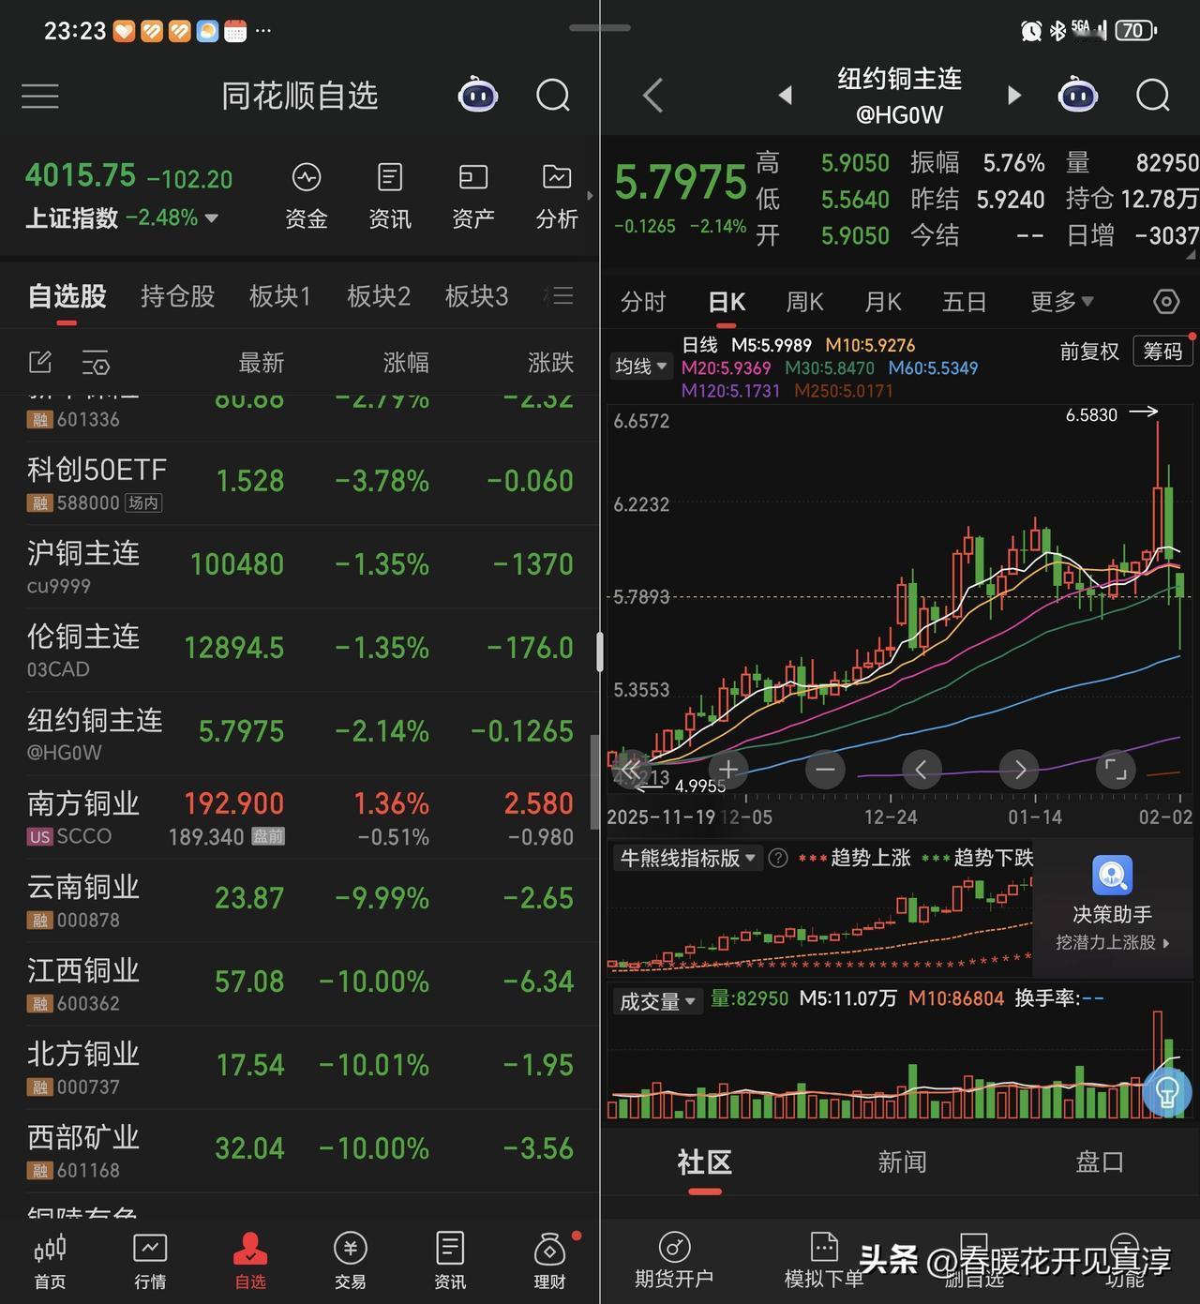The width and height of the screenshot is (1200, 1304).
Task: Sort the watchlist by 涨跌 column
Action: tap(550, 363)
